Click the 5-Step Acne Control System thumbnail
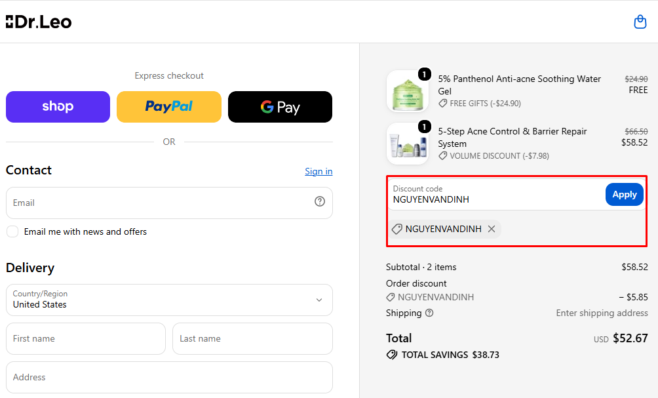The height and width of the screenshot is (398, 658). (x=408, y=144)
